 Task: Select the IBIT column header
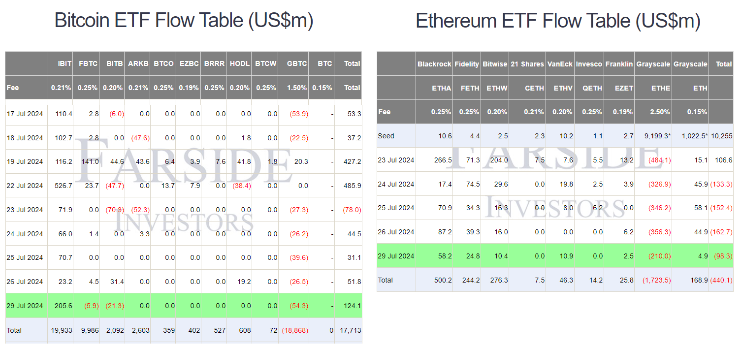pyautogui.click(x=64, y=63)
